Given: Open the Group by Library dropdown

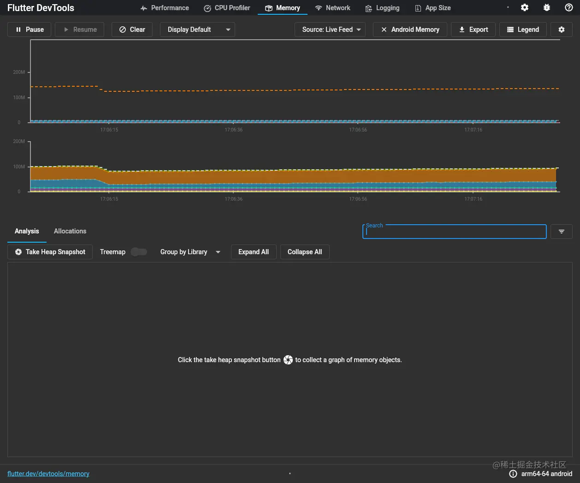Looking at the screenshot, I should [190, 252].
